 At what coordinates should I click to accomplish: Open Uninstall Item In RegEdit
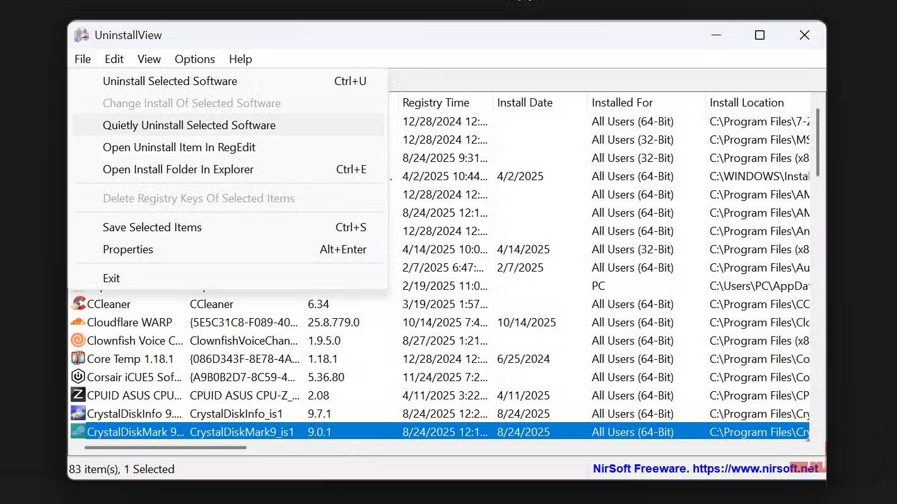point(179,147)
